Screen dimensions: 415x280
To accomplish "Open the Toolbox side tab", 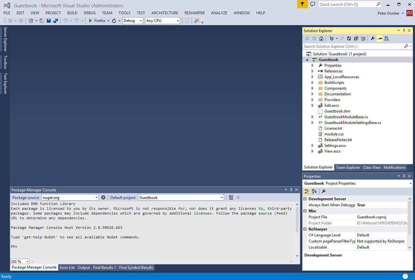I will (5, 62).
